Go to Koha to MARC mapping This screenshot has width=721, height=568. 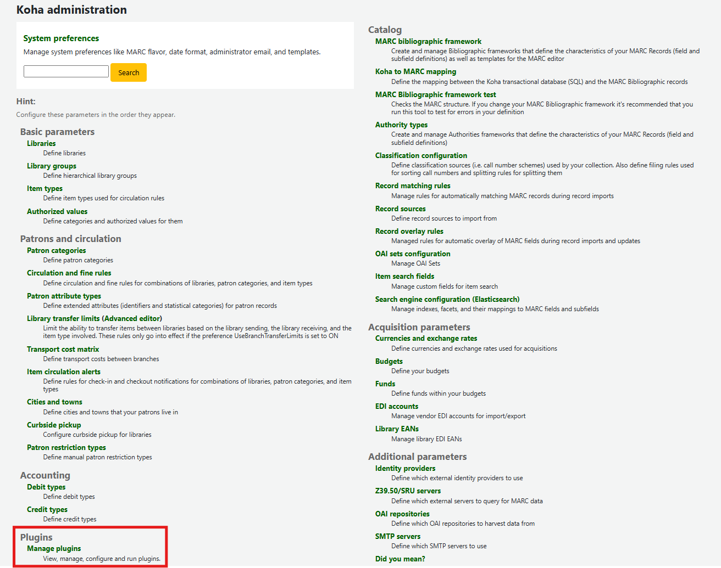click(x=415, y=72)
